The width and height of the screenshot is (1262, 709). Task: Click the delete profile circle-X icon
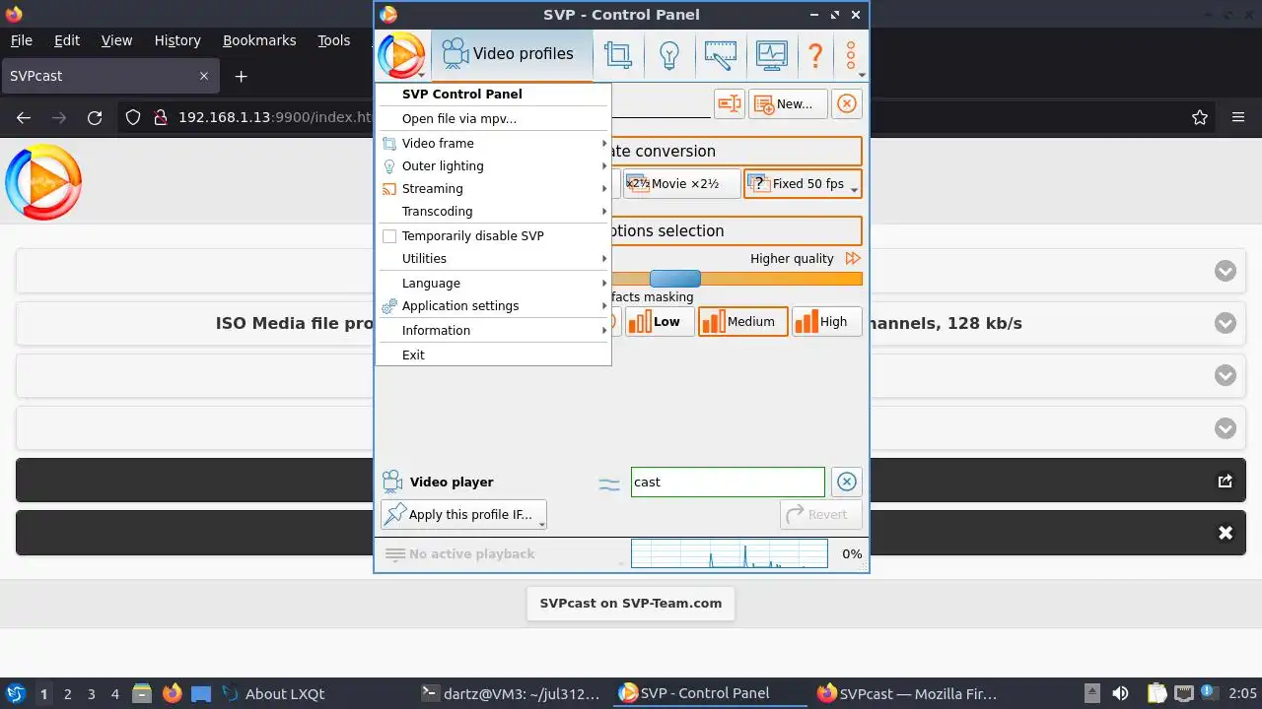(846, 103)
